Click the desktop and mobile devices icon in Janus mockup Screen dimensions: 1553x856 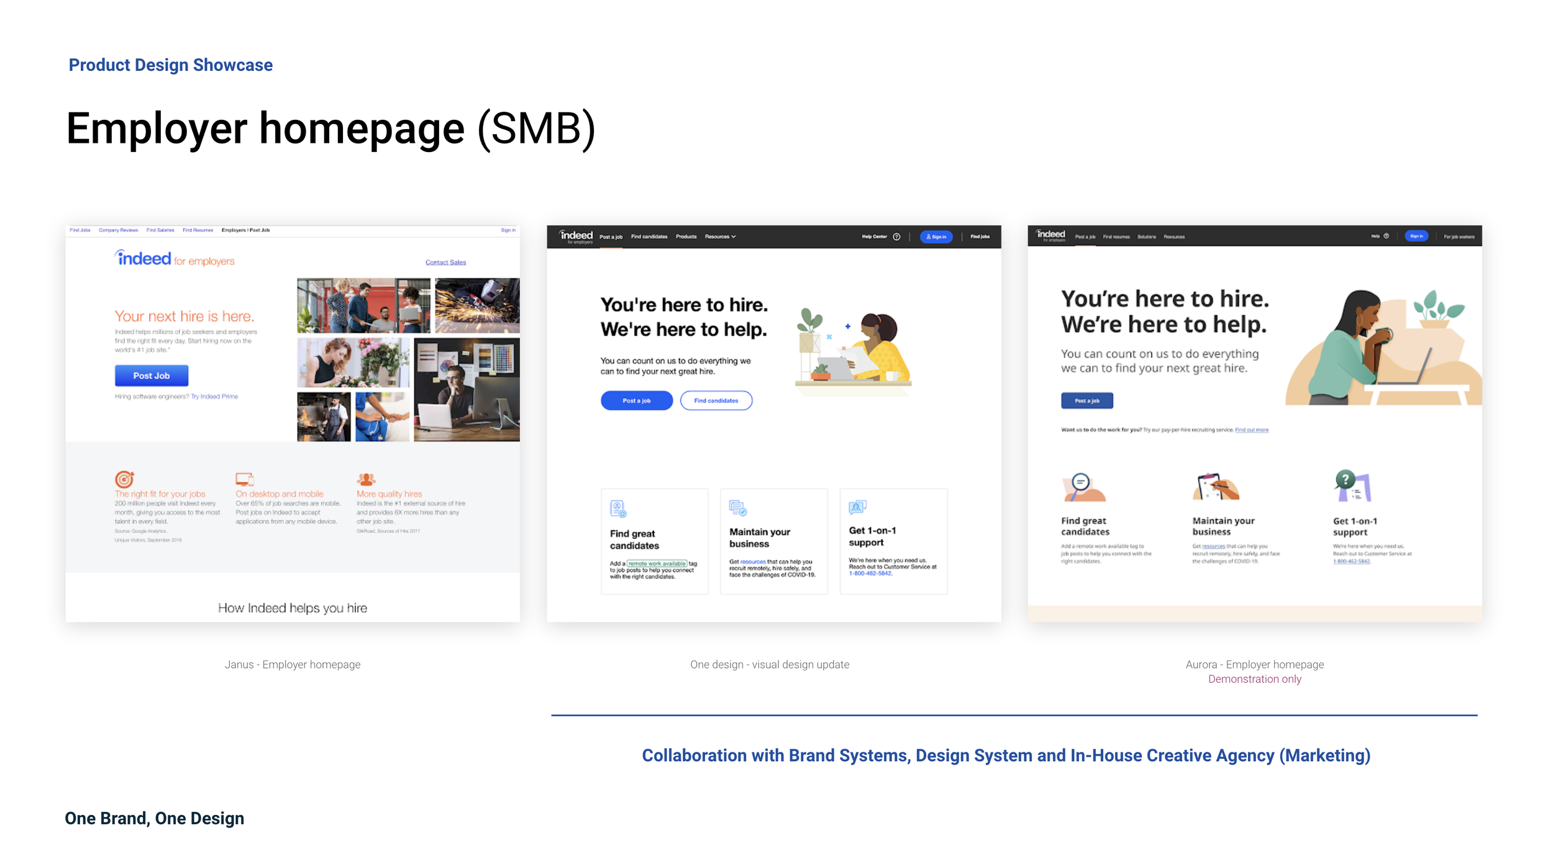(x=245, y=479)
